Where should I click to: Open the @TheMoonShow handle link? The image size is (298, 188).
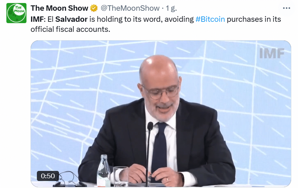130,8
